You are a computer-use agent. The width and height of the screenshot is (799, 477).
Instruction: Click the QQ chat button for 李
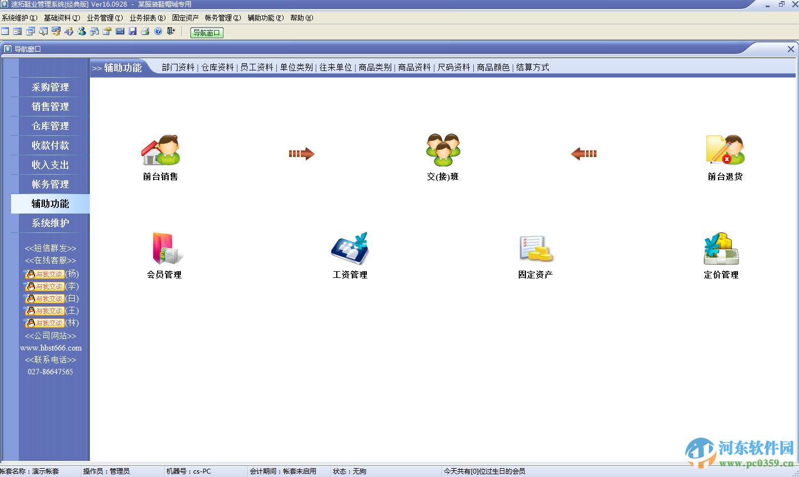pos(44,286)
